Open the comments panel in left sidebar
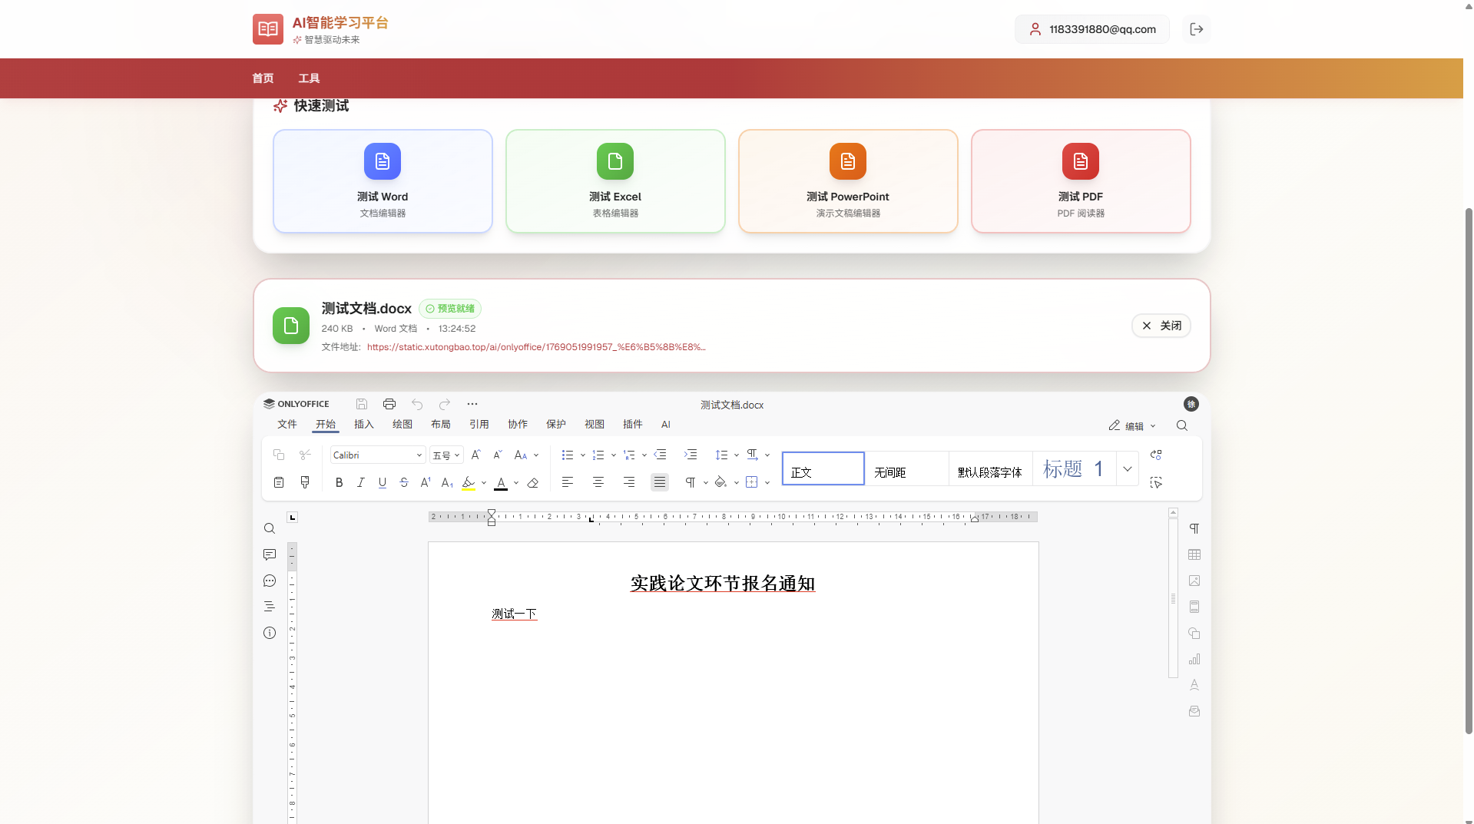 270,554
